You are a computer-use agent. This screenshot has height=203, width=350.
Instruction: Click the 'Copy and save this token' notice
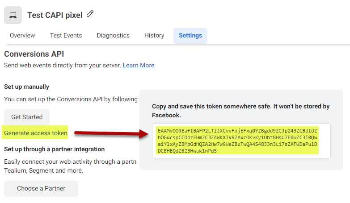click(x=240, y=111)
